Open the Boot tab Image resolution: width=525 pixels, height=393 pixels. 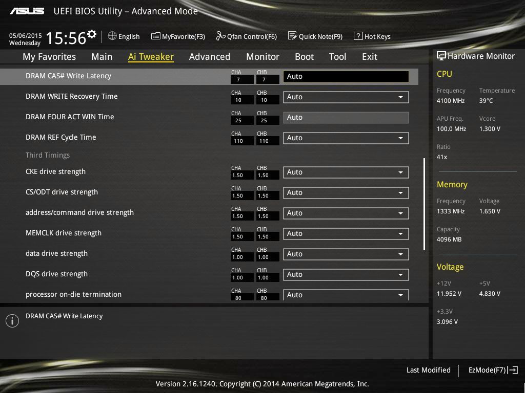point(304,57)
